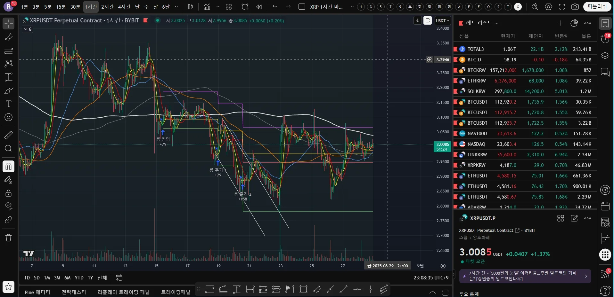This screenshot has height=297, width=614.
Task: Click the 23:08:35 UTC+9 timezone button
Action: click(x=431, y=278)
